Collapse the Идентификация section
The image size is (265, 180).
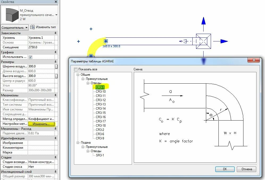point(55,138)
